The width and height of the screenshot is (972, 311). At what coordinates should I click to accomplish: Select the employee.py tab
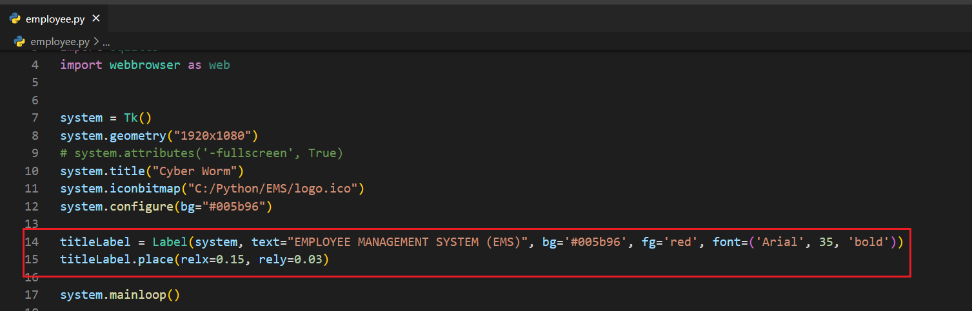(x=55, y=19)
